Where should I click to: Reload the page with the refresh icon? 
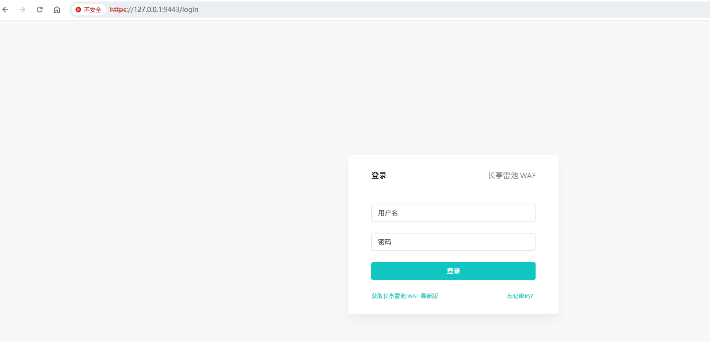40,10
